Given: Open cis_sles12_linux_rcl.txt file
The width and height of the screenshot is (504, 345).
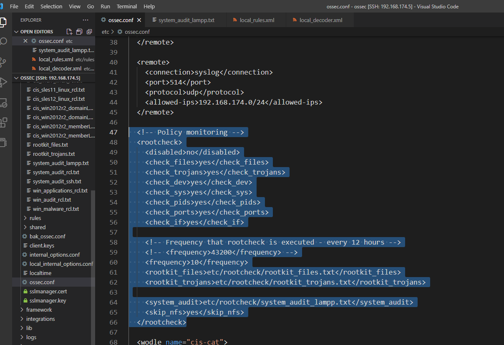Looking at the screenshot, I should click(x=58, y=99).
